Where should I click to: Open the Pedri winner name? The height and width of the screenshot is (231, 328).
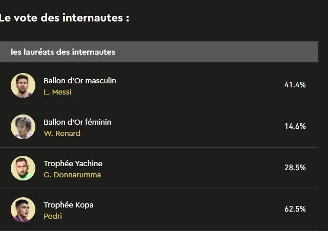[53, 216]
